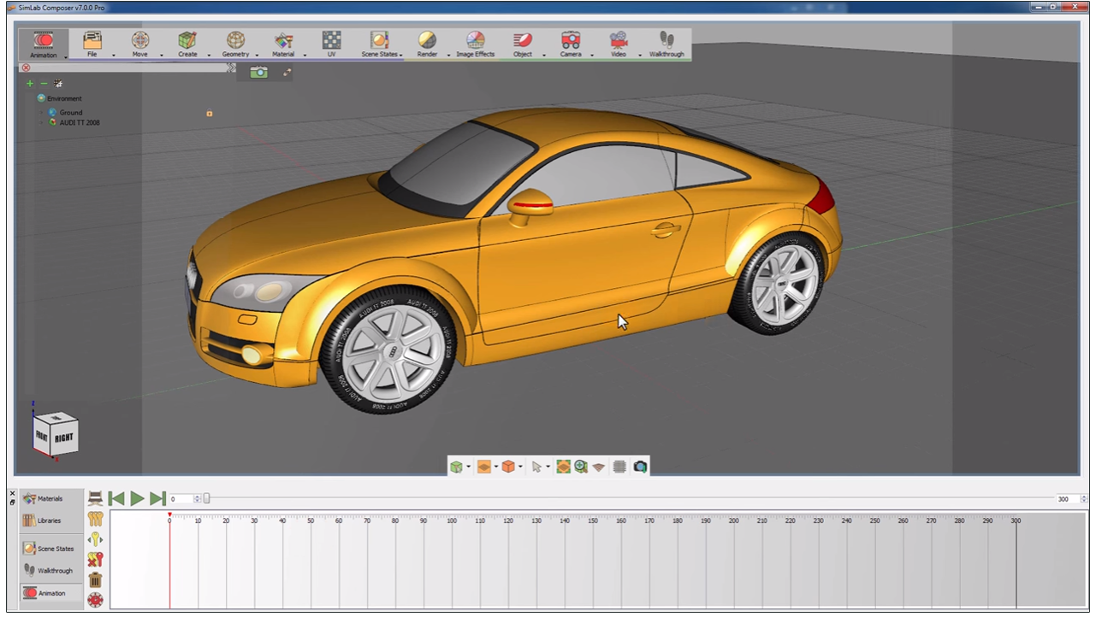Click the expand viewport arrows icon
1096x617 pixels.
[287, 73]
